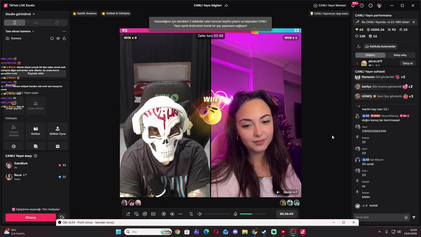This screenshot has height=237, width=421.
Task: Open more stream controls (three dots)
Action: [x=180, y=214]
